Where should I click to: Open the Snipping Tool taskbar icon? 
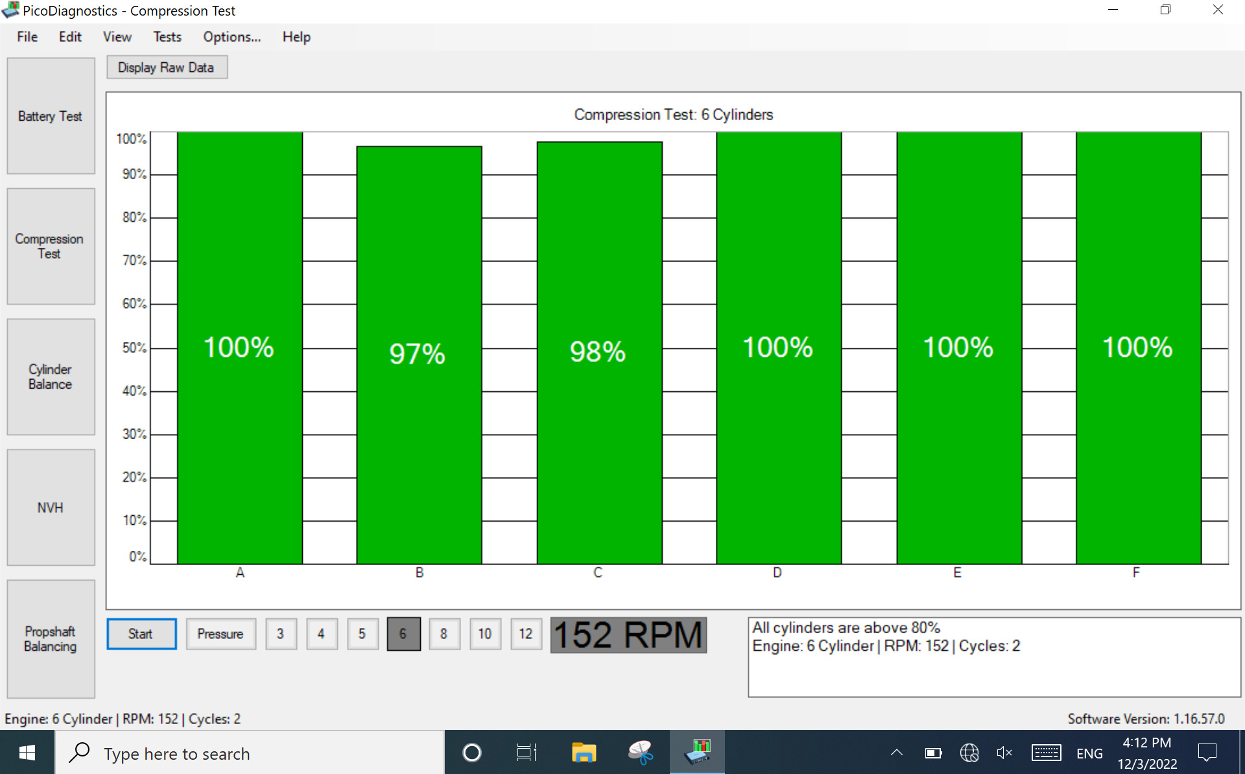click(x=641, y=753)
